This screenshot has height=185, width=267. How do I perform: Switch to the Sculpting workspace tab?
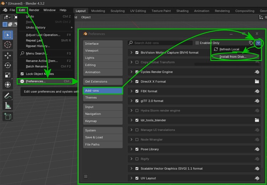tap(117, 11)
